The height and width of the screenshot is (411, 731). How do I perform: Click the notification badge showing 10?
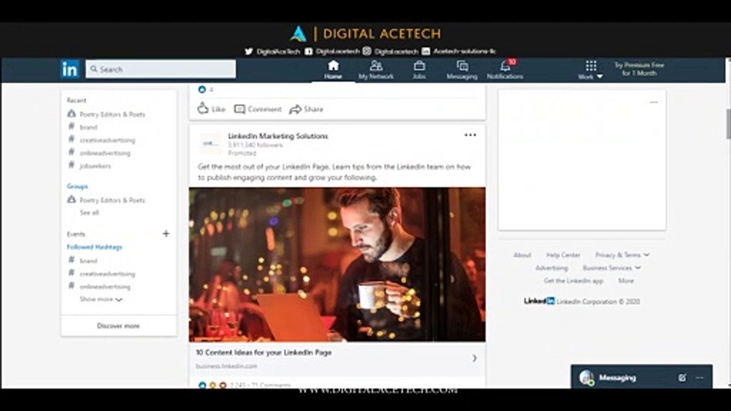(x=512, y=62)
